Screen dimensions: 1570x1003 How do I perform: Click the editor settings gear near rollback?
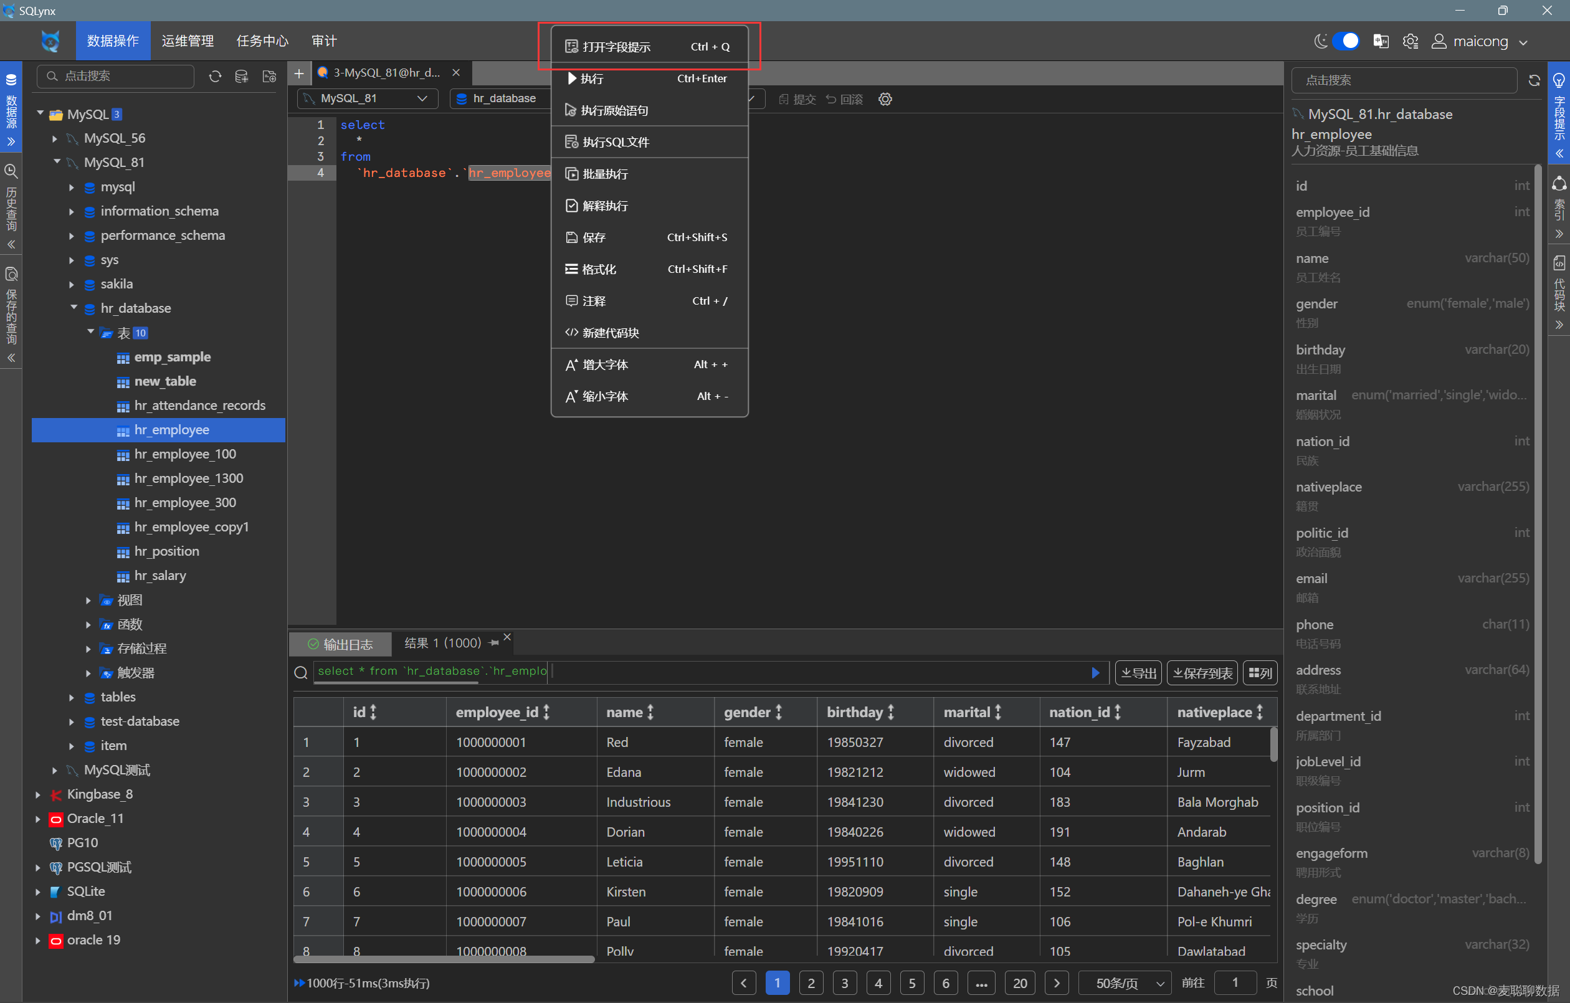tap(885, 98)
